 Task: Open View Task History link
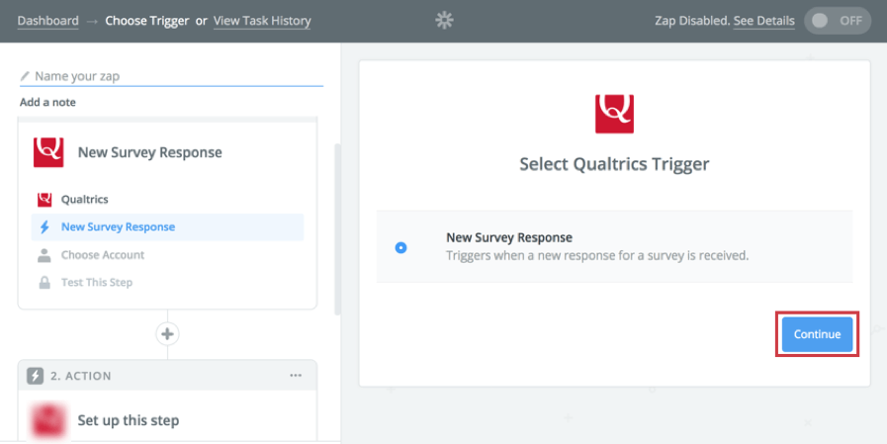click(x=262, y=21)
